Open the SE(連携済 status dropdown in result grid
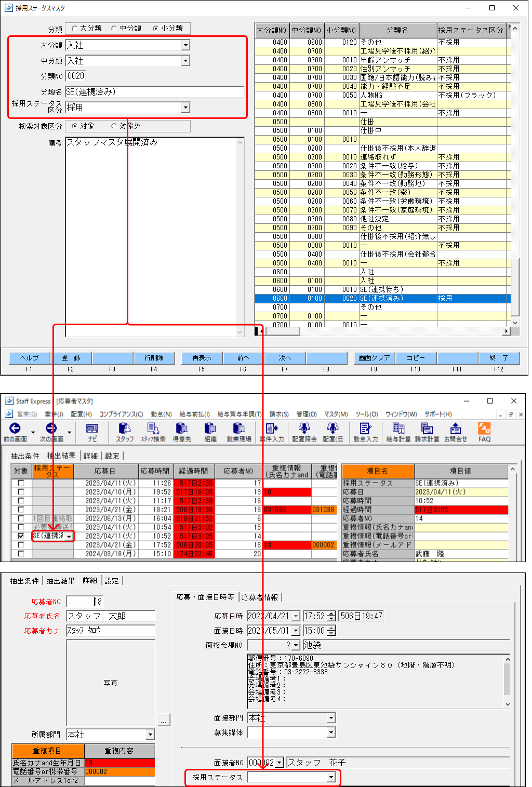Screen dimensions: 532x787 [x=69, y=536]
